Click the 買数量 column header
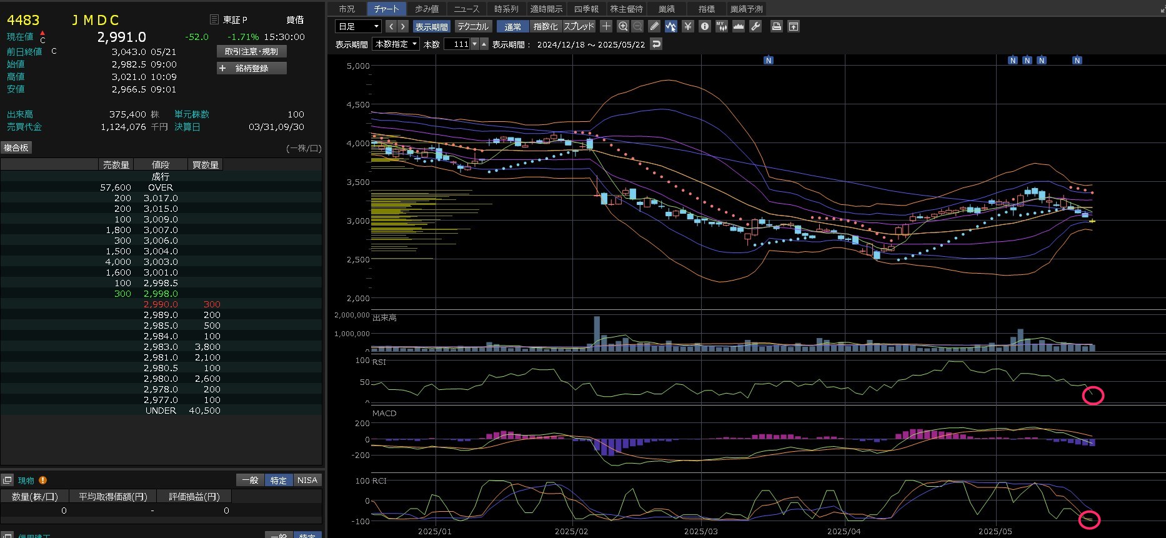The height and width of the screenshot is (538, 1166). click(x=206, y=164)
